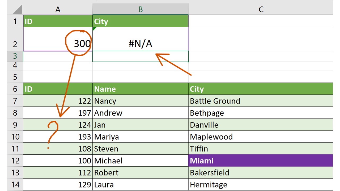
Task: Select row 6 header
Action: (15, 89)
